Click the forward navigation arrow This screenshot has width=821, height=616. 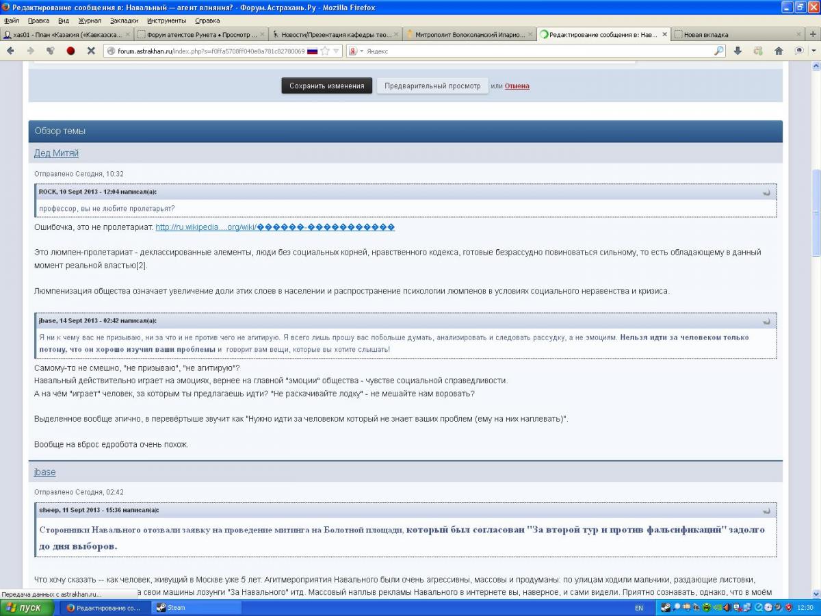[x=30, y=51]
